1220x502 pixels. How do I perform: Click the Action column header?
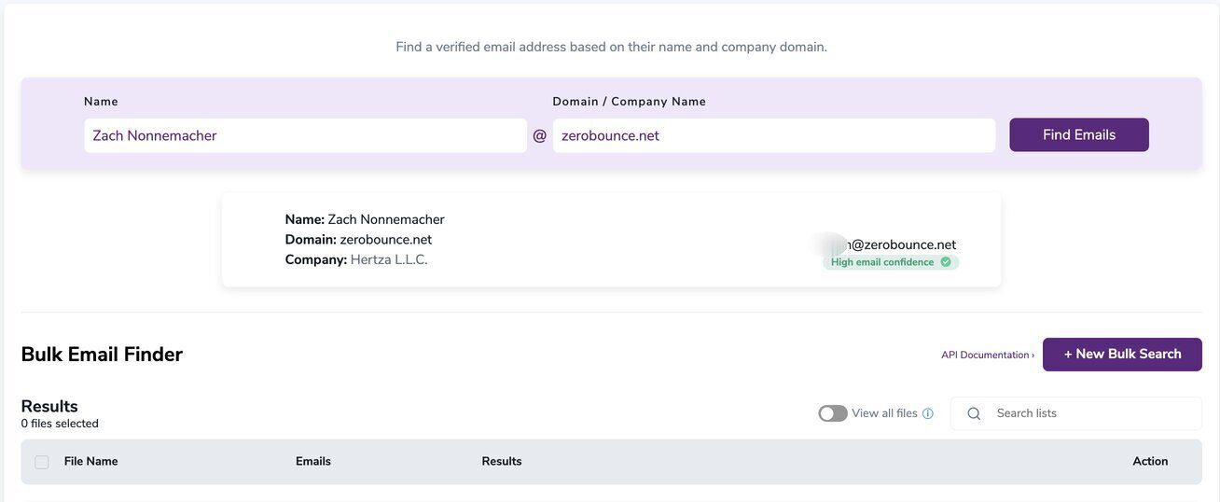1150,461
